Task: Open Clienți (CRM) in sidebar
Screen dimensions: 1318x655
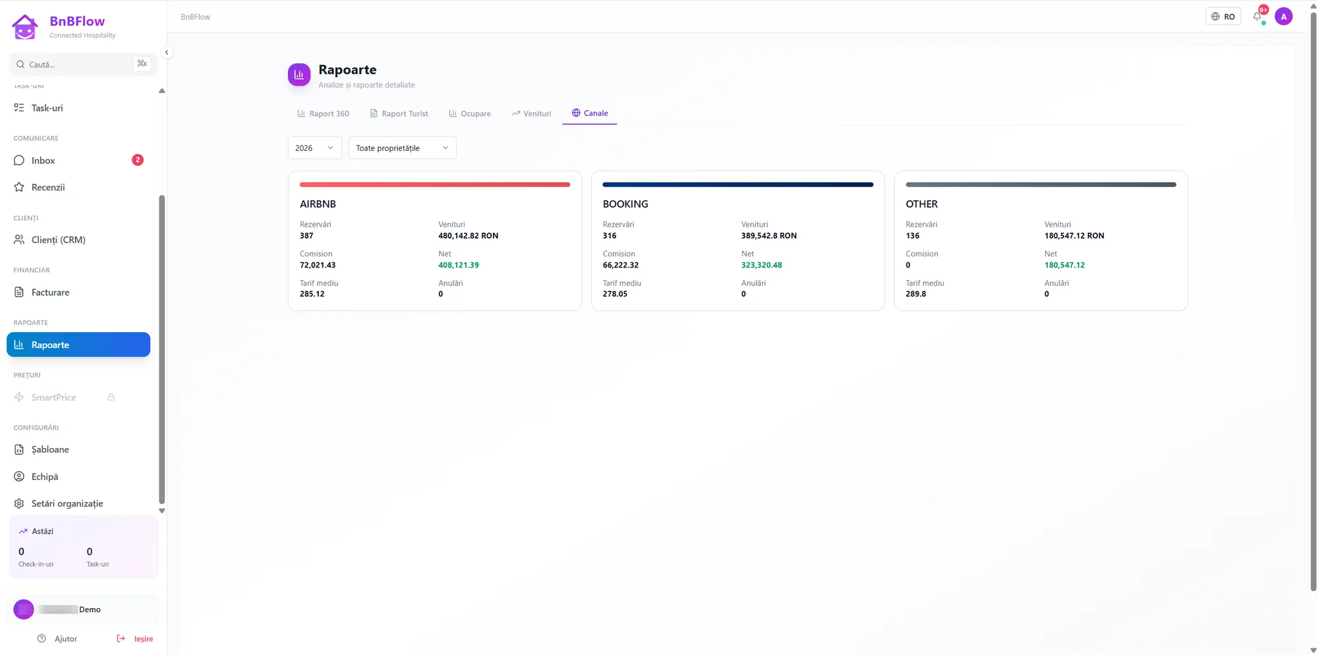Action: pyautogui.click(x=78, y=240)
